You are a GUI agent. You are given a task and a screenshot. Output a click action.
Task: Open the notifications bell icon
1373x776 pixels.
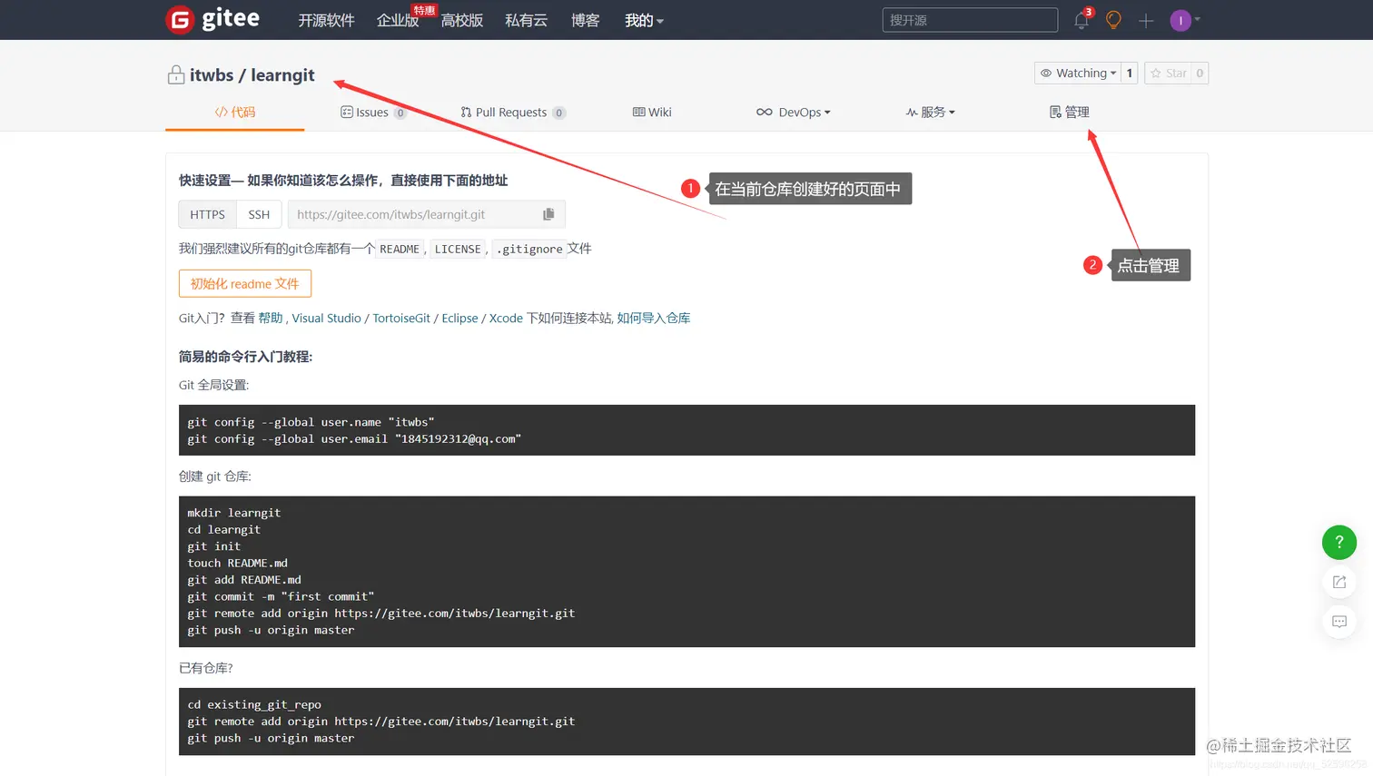tap(1081, 20)
